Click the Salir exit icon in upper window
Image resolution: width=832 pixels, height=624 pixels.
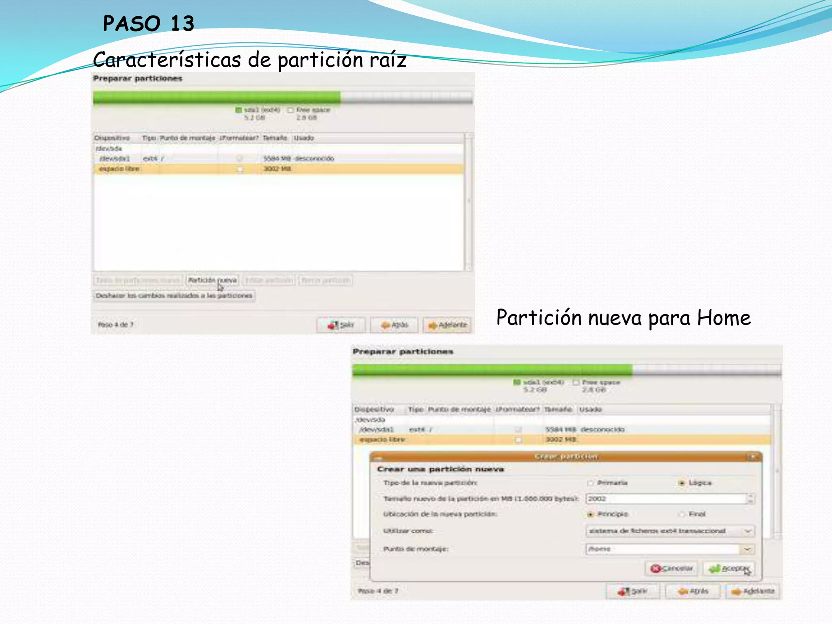pyautogui.click(x=333, y=325)
